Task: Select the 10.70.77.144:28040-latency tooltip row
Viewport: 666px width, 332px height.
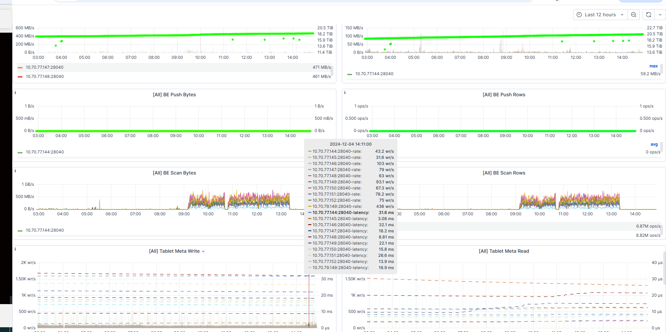Action: pos(351,213)
